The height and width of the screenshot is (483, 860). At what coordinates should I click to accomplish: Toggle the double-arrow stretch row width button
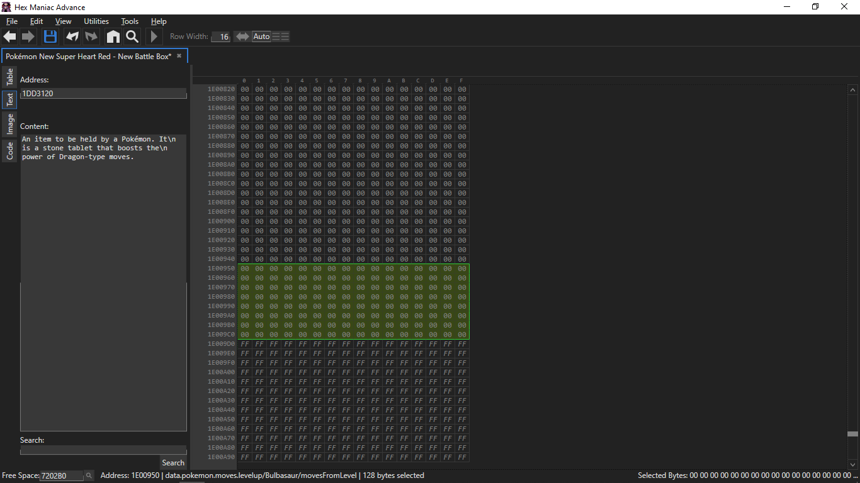(x=242, y=36)
